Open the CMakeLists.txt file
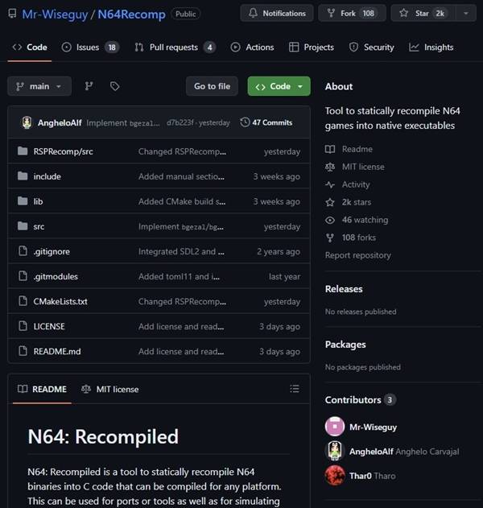The image size is (483, 508). 60,301
